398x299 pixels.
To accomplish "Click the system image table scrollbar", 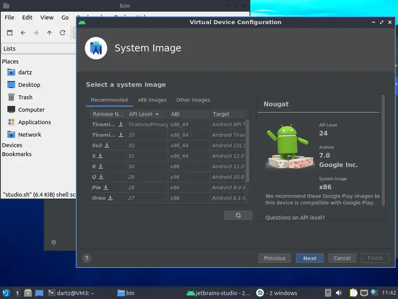I will click(248, 151).
